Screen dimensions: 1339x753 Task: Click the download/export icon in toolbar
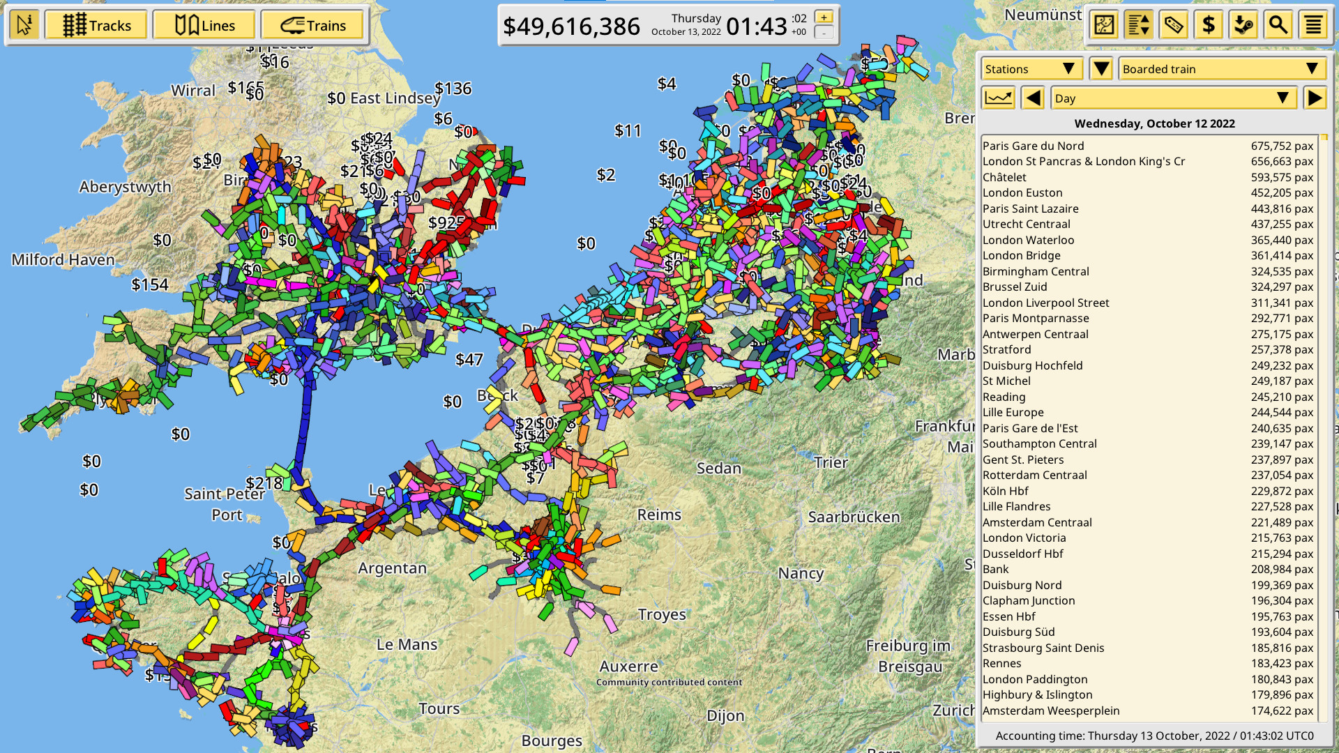[1243, 25]
